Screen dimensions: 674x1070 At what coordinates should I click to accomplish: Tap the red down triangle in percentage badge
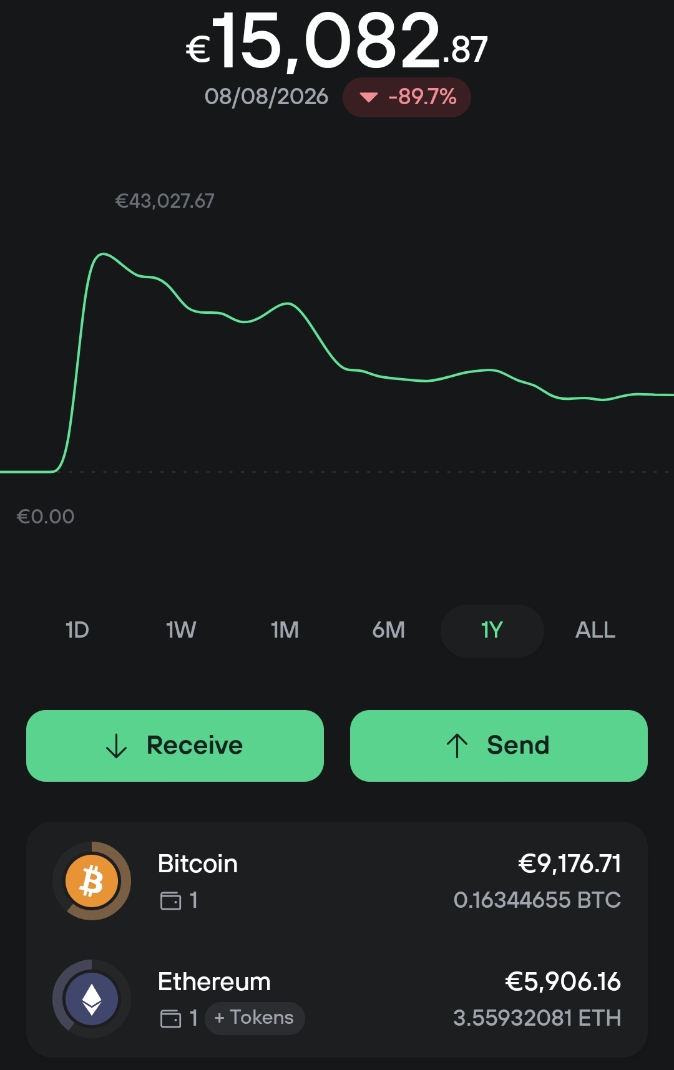tap(369, 97)
